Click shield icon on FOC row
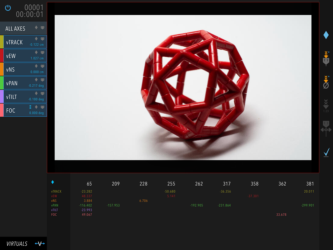Image resolution: width=333 pixels, height=250 pixels. (43, 107)
